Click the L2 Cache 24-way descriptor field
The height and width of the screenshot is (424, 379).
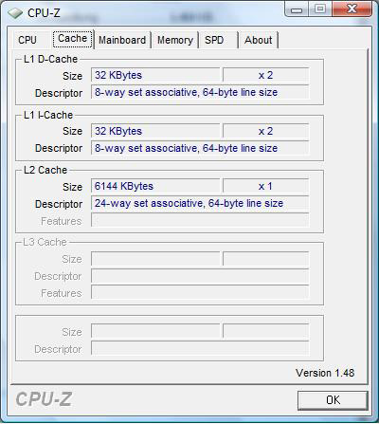200,203
